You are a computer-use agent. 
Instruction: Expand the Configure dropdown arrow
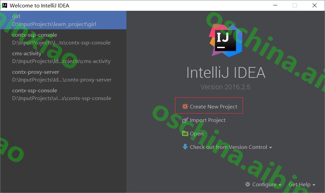tap(280, 185)
